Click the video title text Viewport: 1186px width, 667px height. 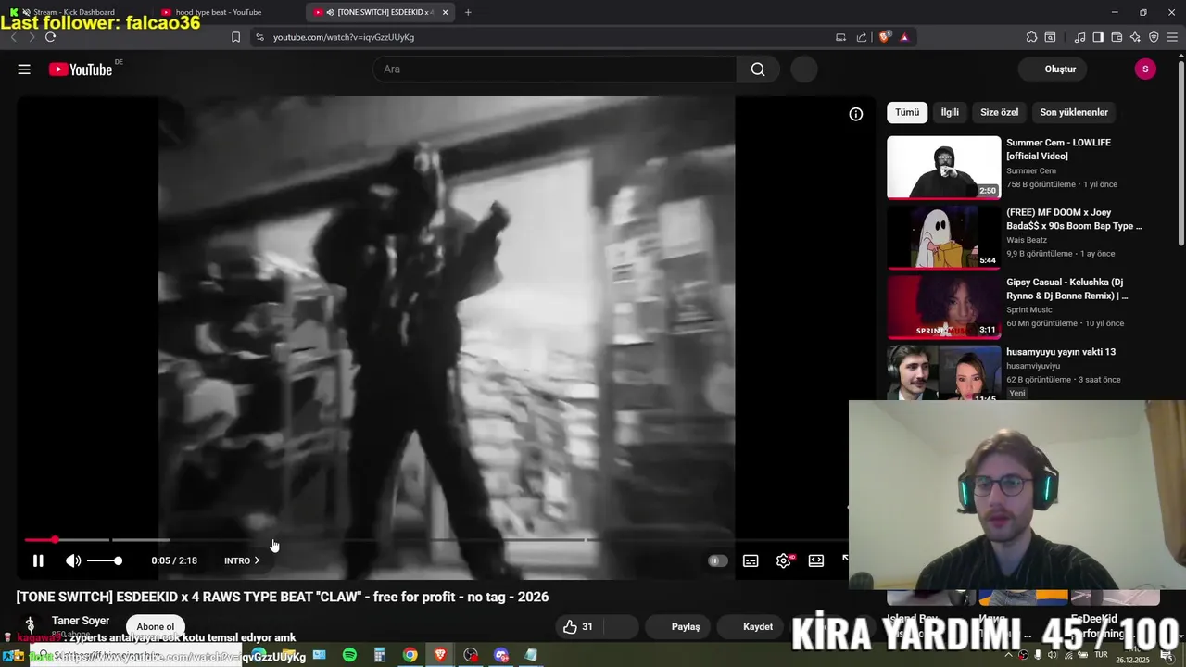point(283,597)
